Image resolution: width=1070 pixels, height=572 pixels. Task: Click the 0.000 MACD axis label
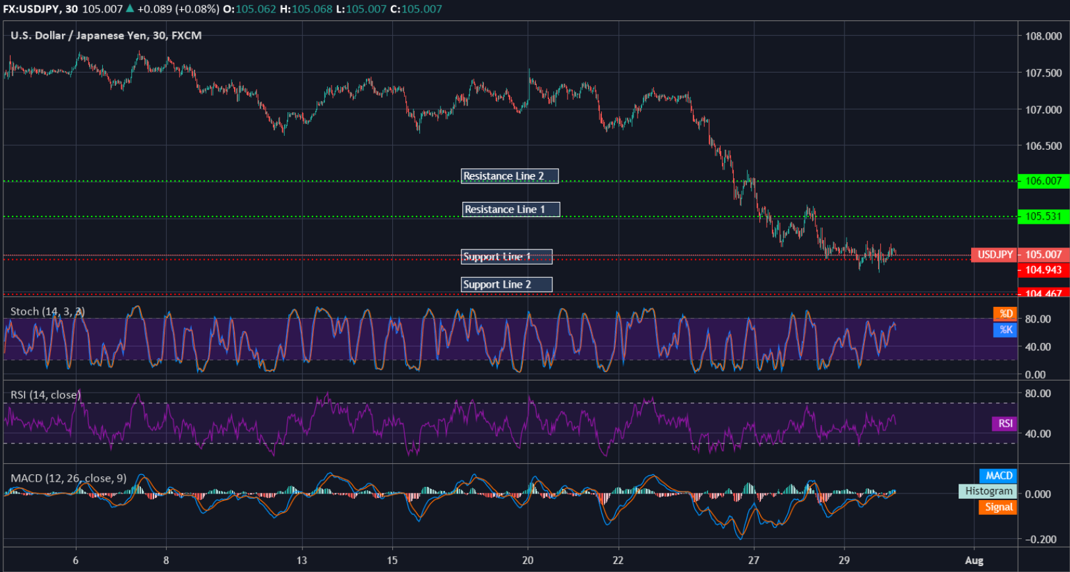(x=1038, y=494)
